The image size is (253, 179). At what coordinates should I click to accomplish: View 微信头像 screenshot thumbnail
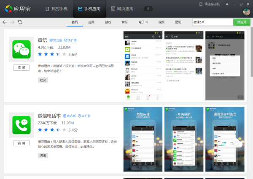pyautogui.click(x=143, y=139)
